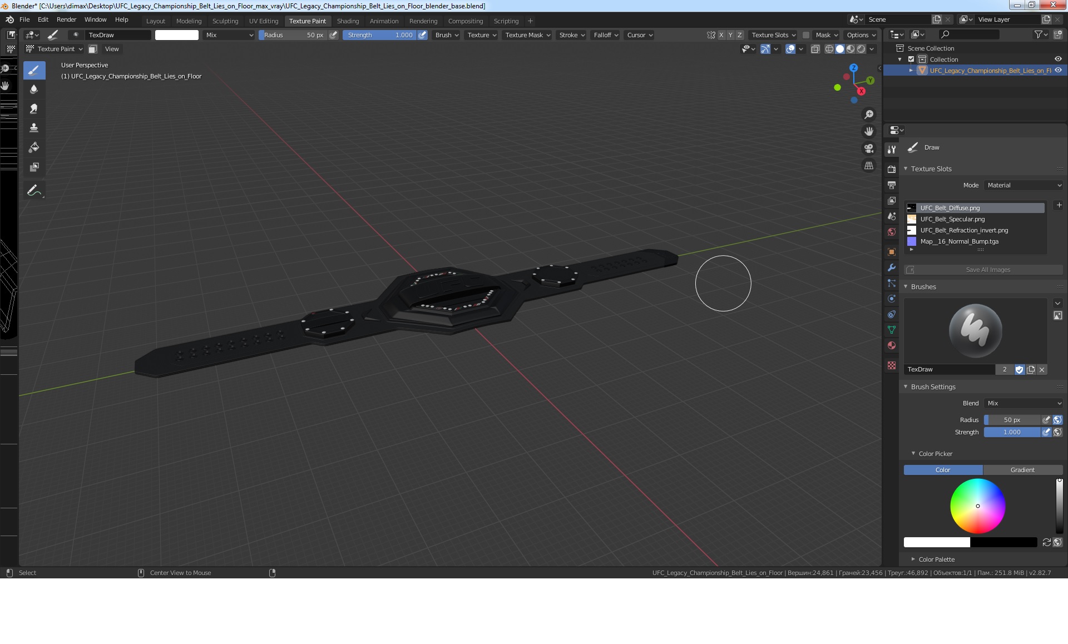Switch to rendered viewport shading

(861, 49)
